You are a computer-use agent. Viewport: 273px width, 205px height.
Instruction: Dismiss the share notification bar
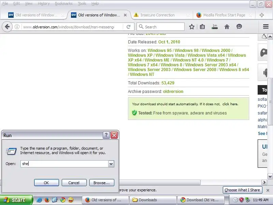[x=268, y=190]
